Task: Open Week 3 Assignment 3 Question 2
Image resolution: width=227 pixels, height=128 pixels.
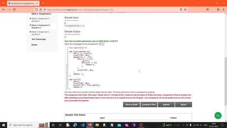Action: (x=41, y=26)
